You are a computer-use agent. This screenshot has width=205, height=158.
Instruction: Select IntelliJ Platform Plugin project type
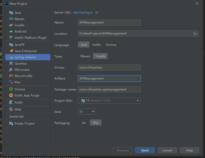point(28,37)
